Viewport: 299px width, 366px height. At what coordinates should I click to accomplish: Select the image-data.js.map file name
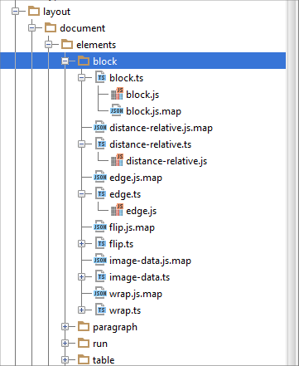coord(150,261)
